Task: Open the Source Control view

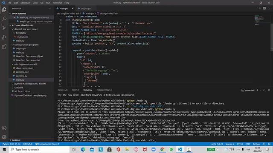Action: [x=4, y=28]
